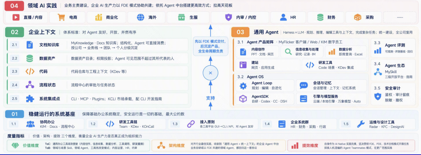Click the blue puzzle piece icon for 系统集成点
This screenshot has width=421, height=155.
coord(30,99)
